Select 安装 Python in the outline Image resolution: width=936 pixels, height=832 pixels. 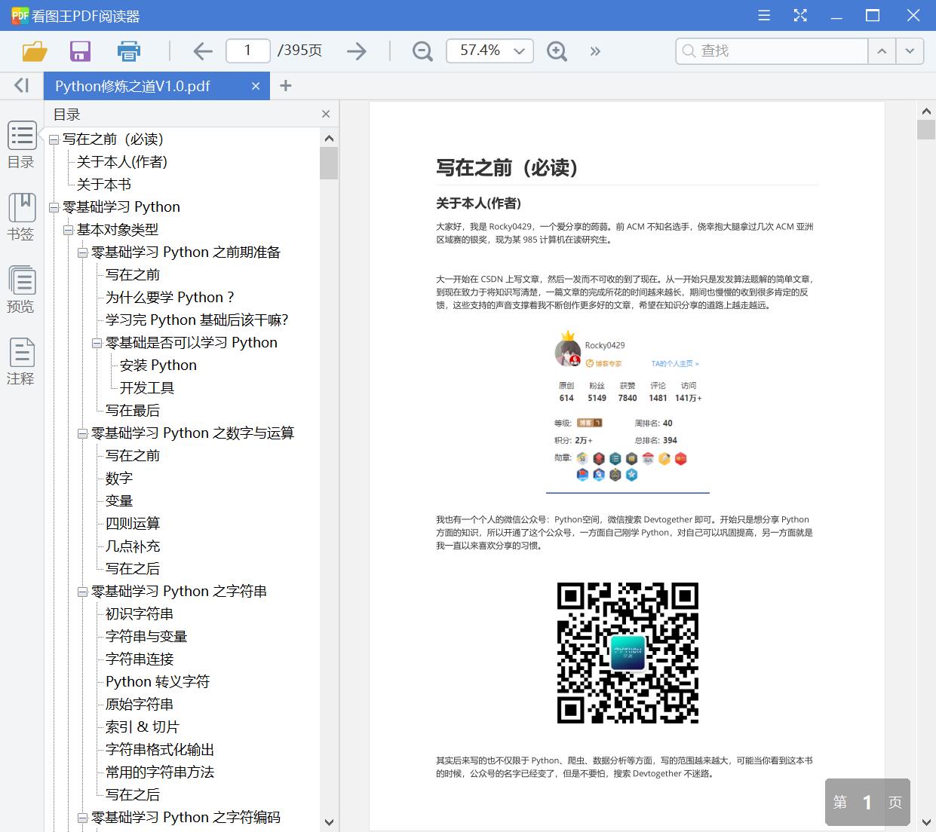157,365
